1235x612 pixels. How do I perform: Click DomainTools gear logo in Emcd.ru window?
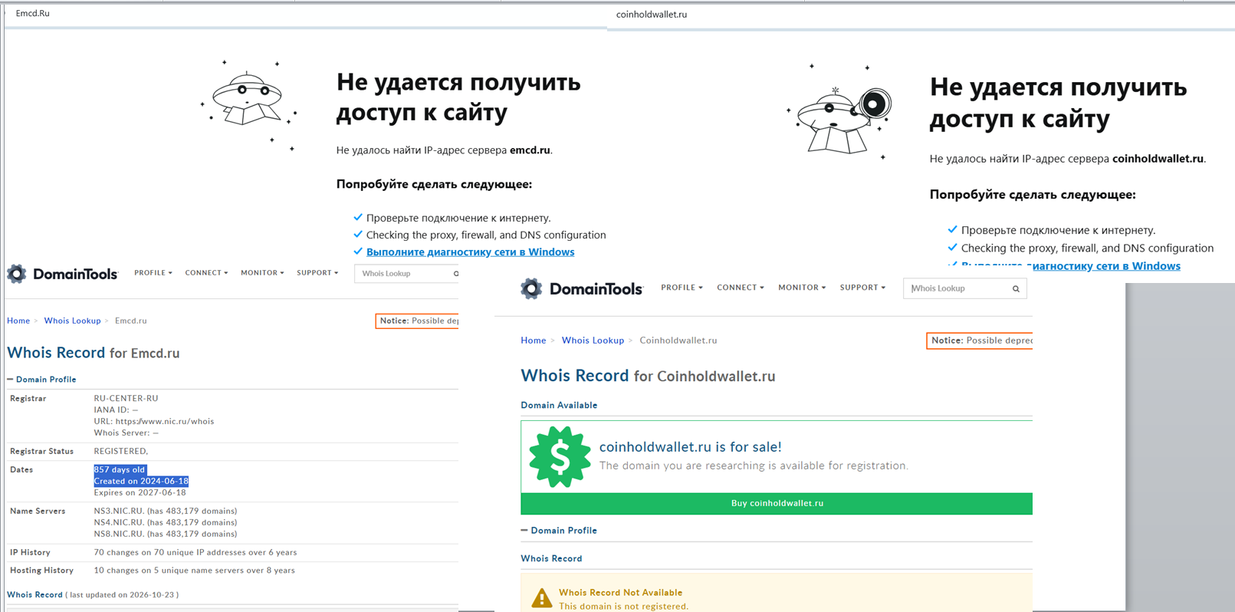pyautogui.click(x=17, y=274)
